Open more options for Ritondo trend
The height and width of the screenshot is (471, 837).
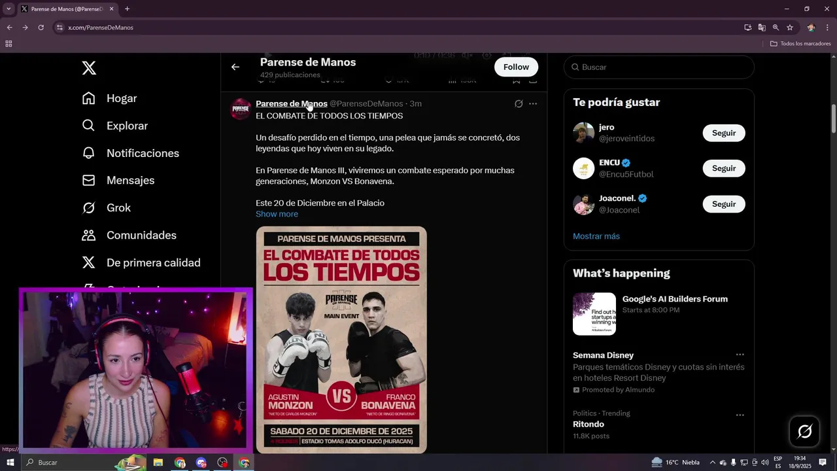[740, 415]
